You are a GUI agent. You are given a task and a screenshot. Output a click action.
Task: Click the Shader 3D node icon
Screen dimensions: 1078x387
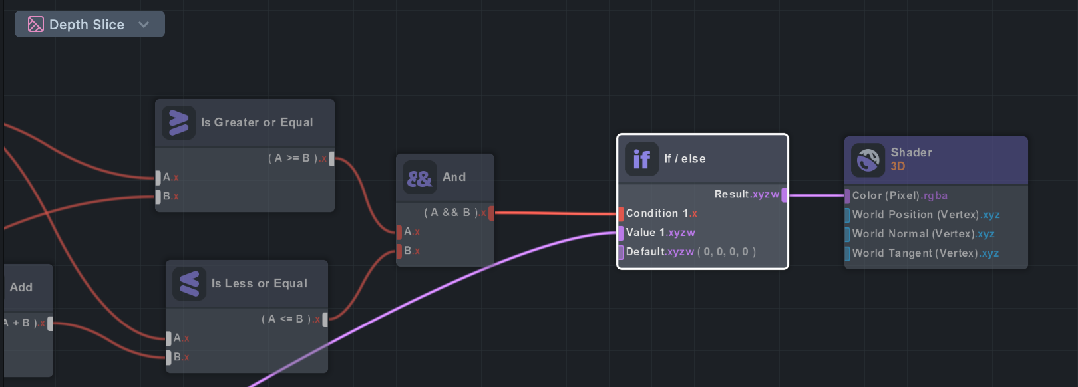pyautogui.click(x=868, y=160)
